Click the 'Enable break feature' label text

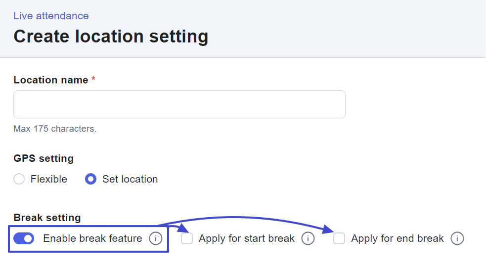coord(92,239)
